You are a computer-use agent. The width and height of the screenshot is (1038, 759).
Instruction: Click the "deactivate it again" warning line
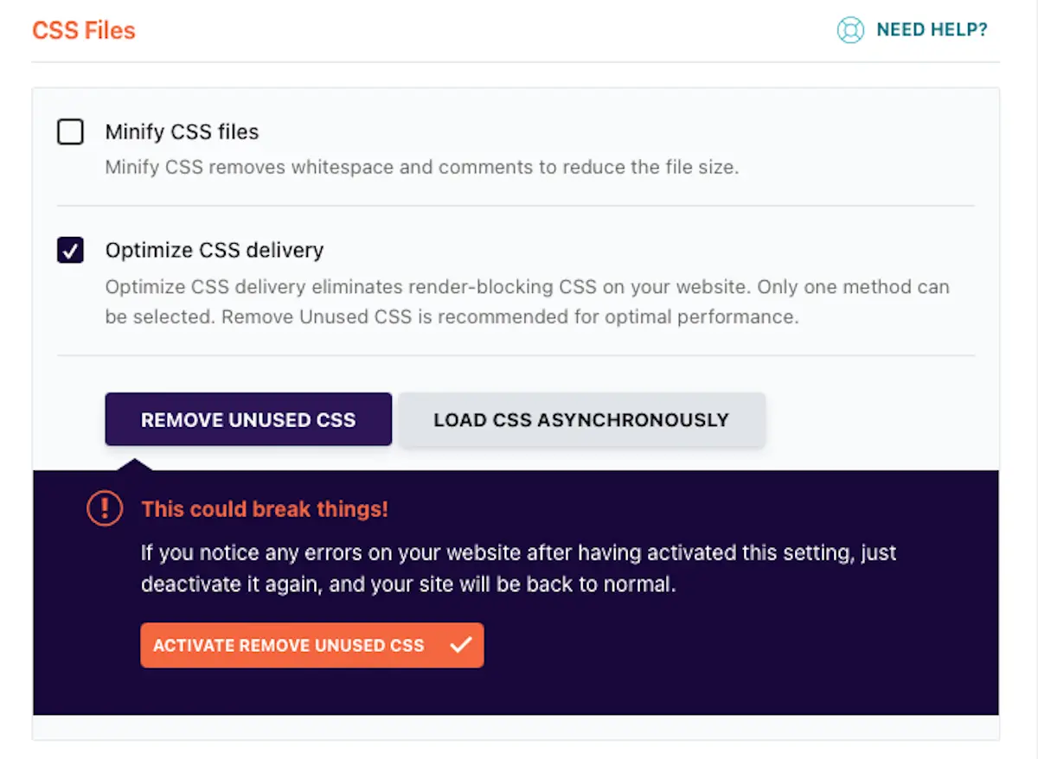point(407,584)
